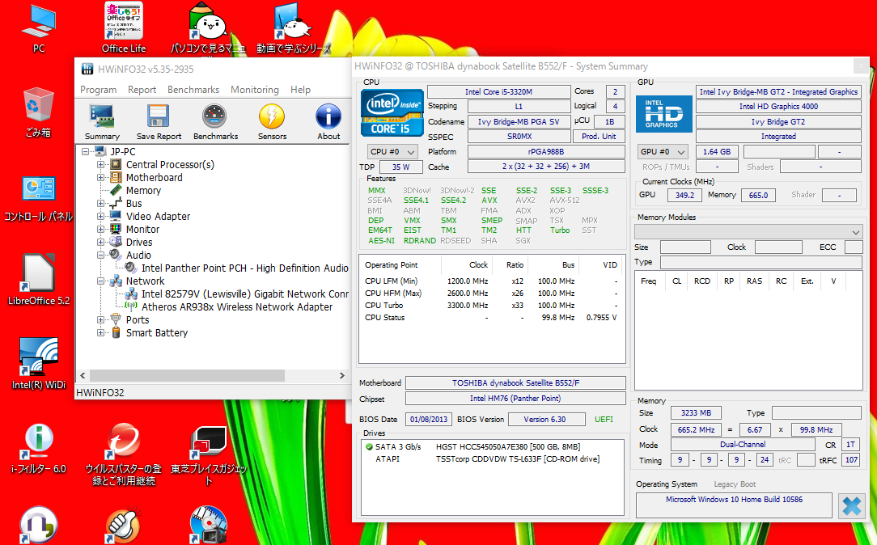Open the コントロール パネル desktop icon

tap(39, 198)
